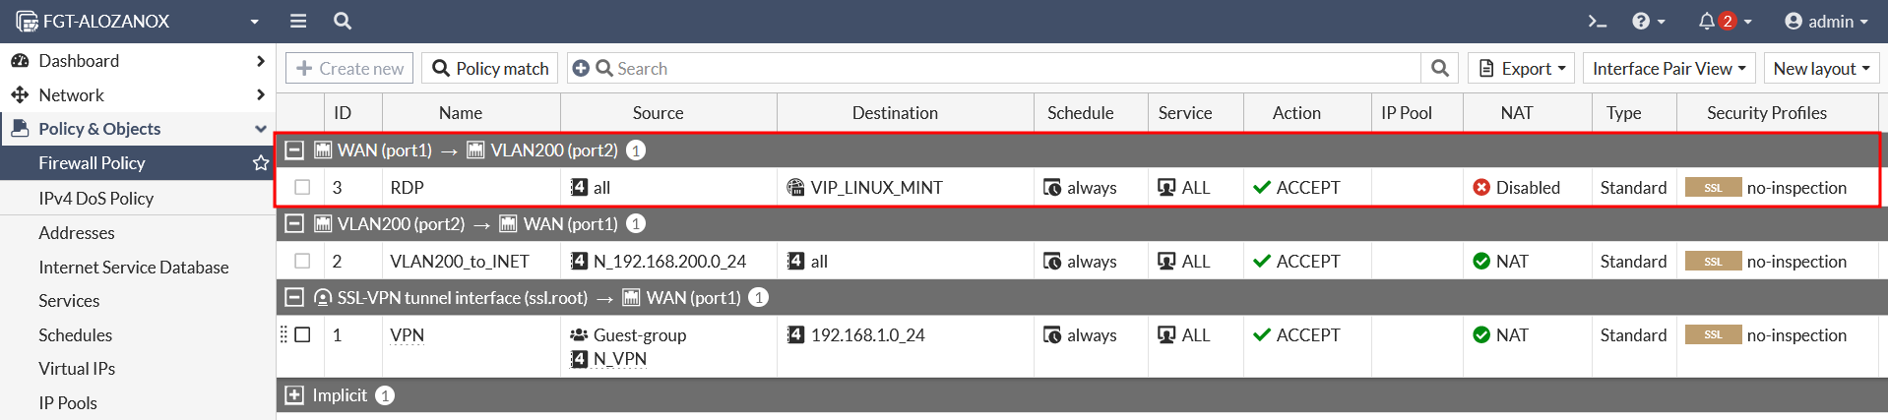Image resolution: width=1888 pixels, height=420 pixels.
Task: Go to the Addresses menu item
Action: click(77, 233)
